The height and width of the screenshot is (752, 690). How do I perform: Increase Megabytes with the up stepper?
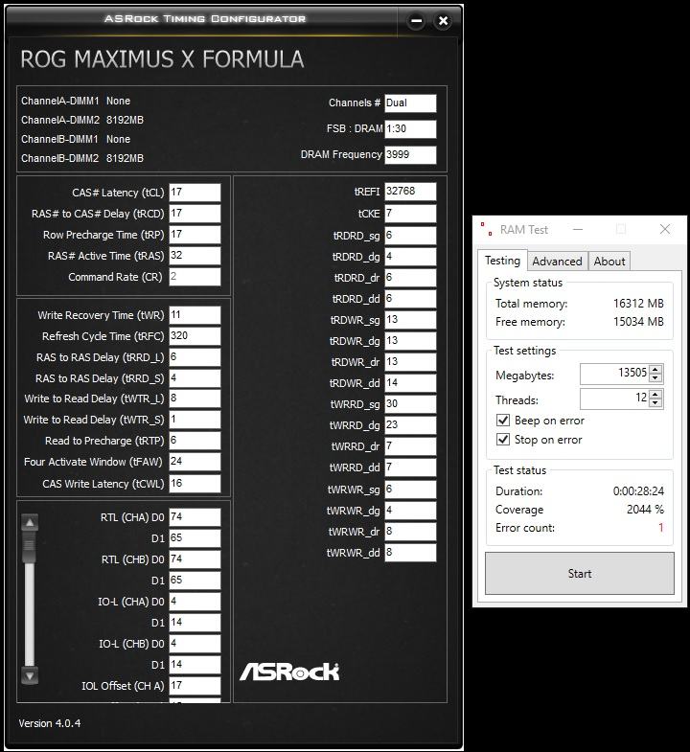click(655, 369)
